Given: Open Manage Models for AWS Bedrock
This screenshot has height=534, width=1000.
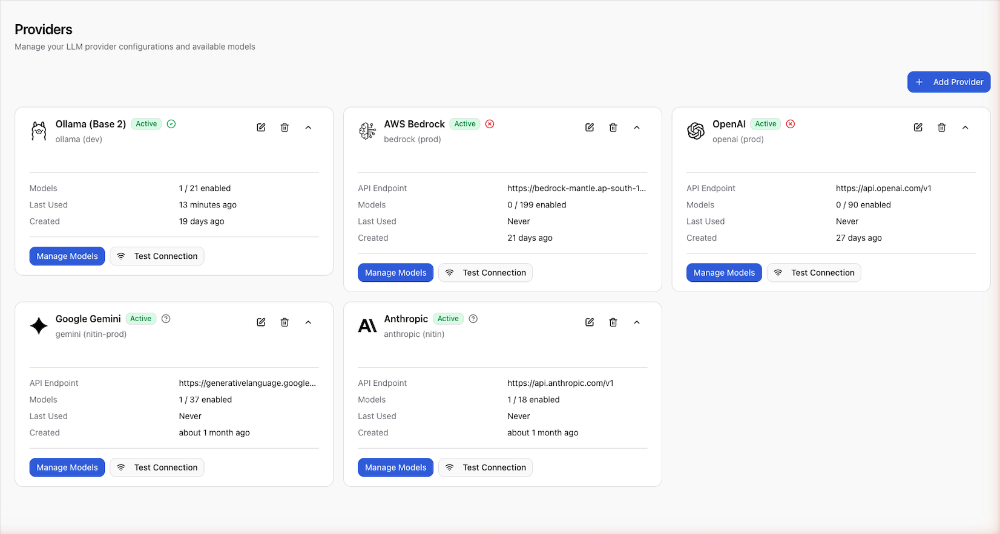Looking at the screenshot, I should tap(395, 273).
